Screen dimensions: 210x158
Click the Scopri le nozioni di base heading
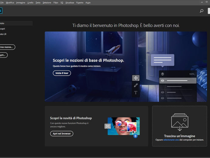88,60
